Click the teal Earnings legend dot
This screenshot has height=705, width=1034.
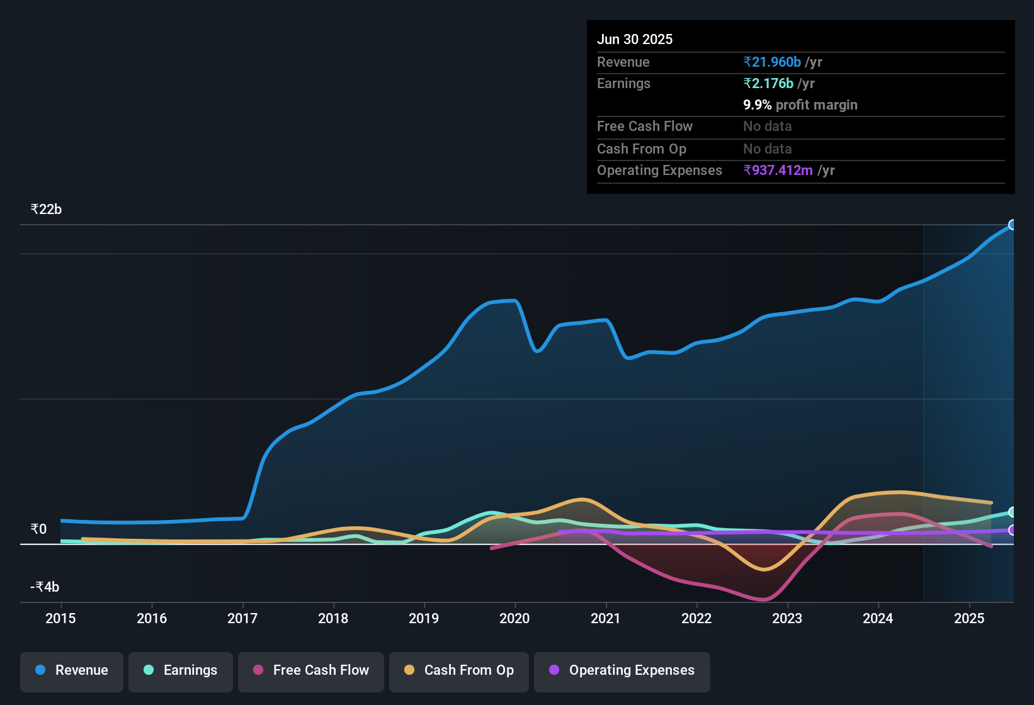pos(148,670)
